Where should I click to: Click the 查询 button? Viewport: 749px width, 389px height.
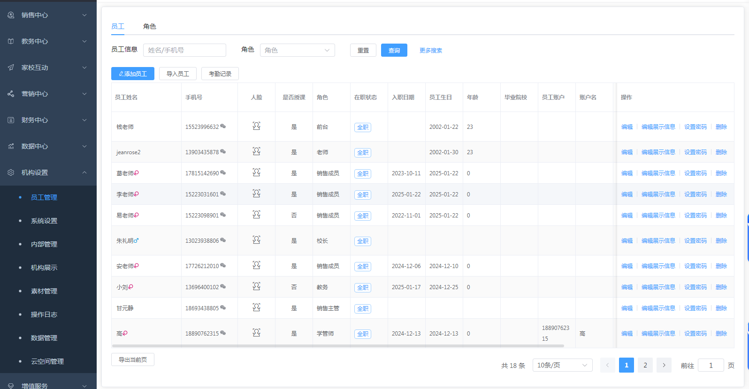394,50
